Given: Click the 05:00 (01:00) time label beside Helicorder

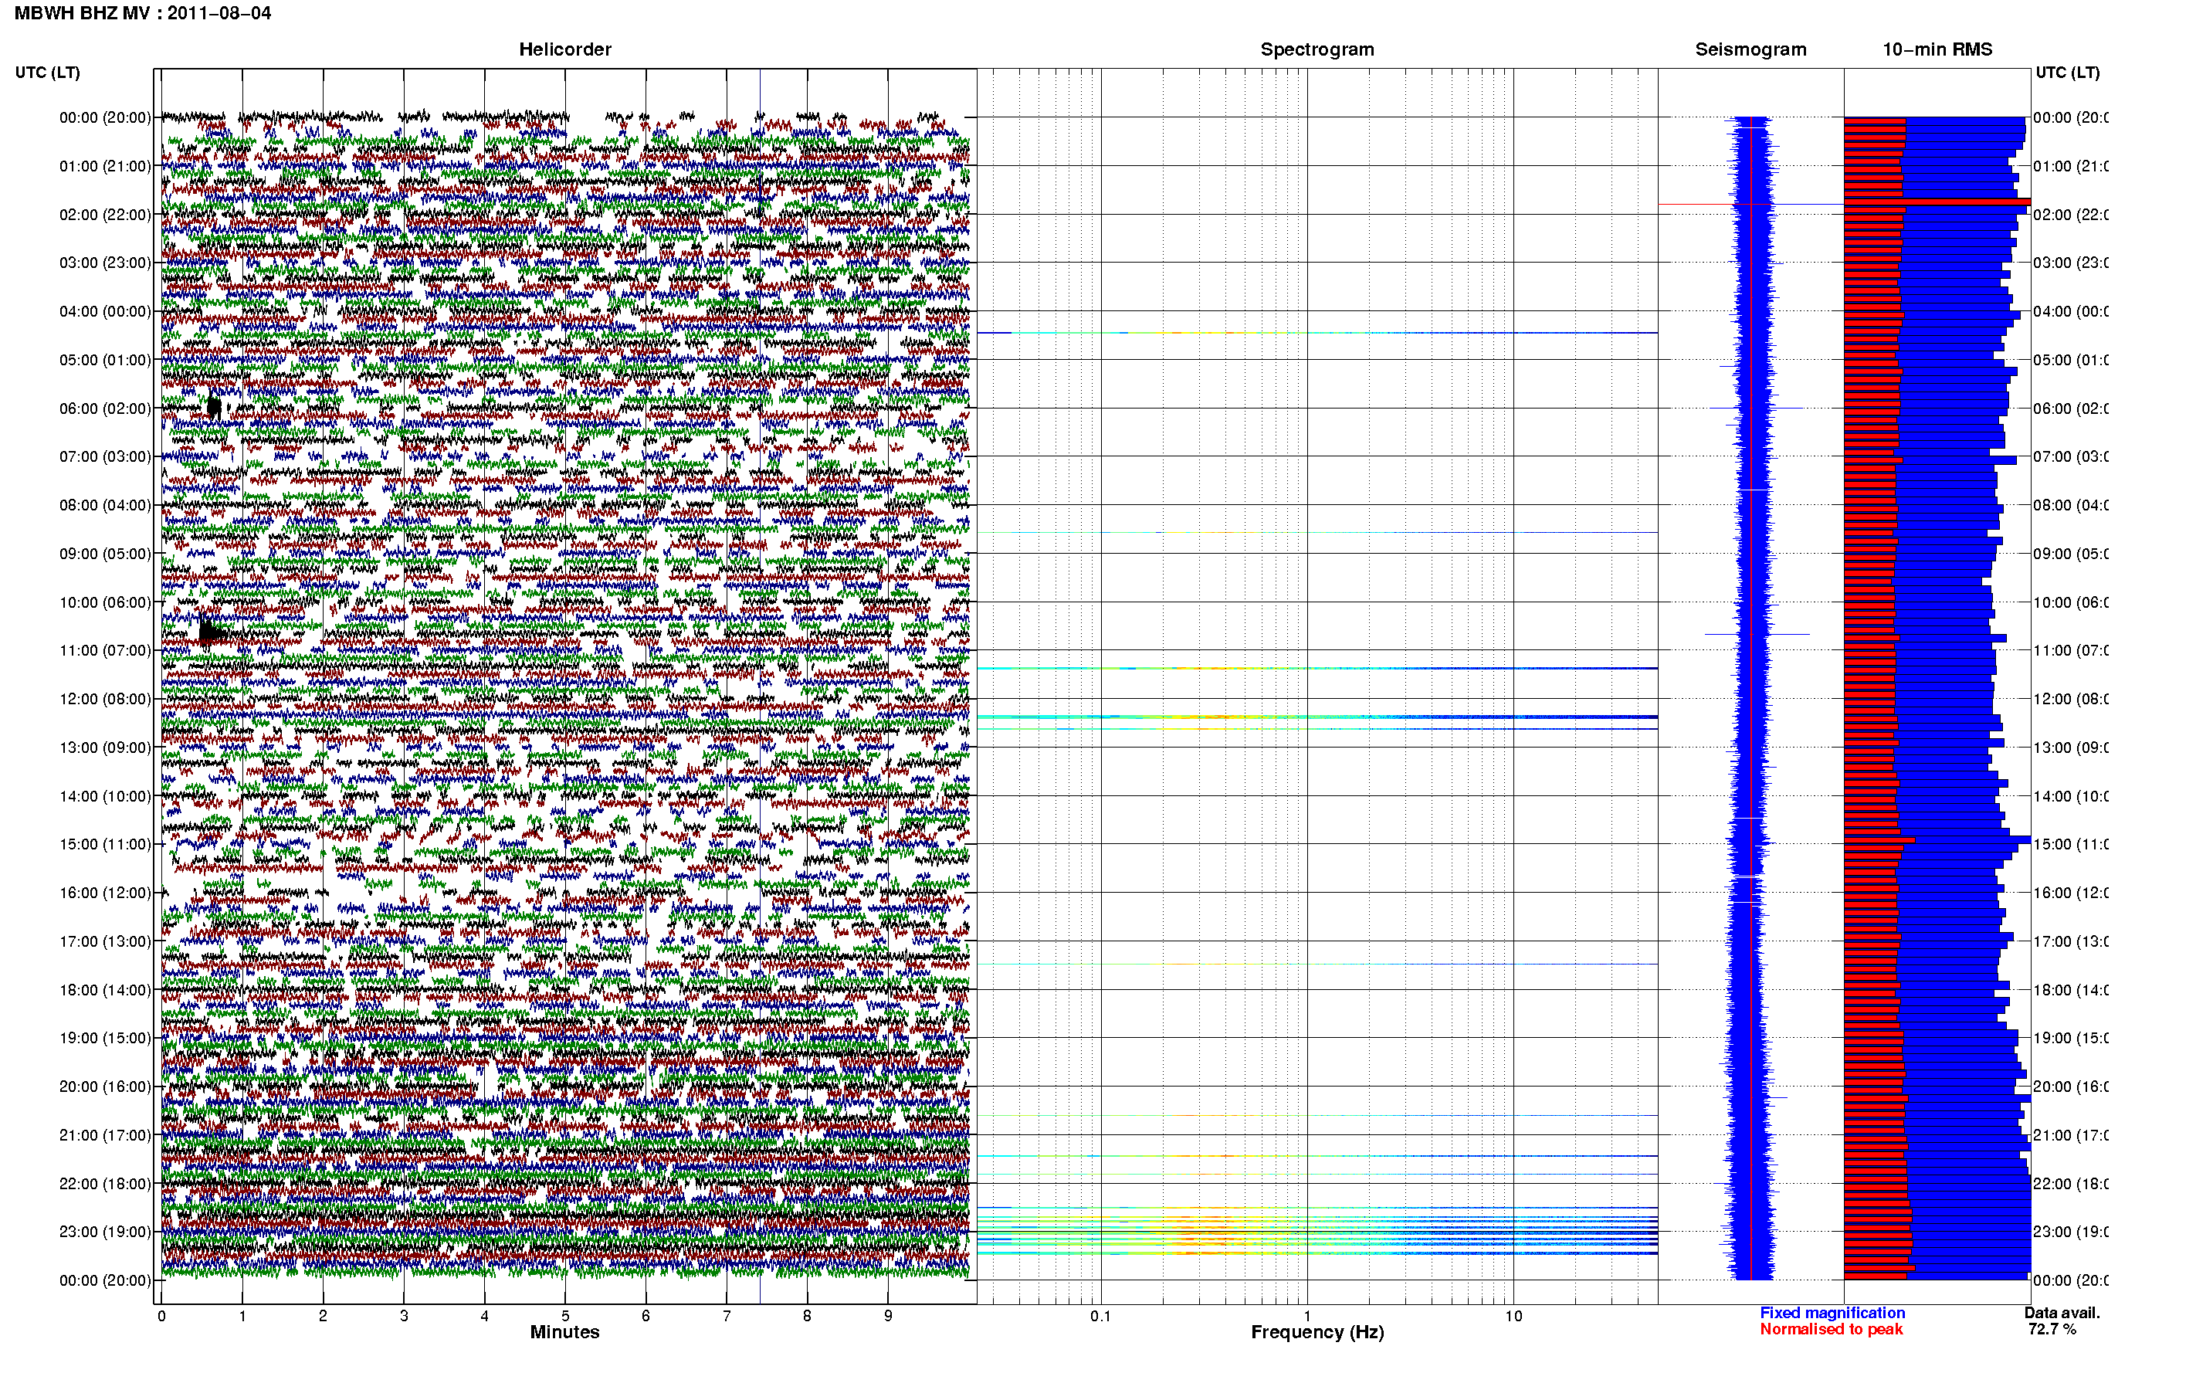Looking at the screenshot, I should tap(105, 360).
